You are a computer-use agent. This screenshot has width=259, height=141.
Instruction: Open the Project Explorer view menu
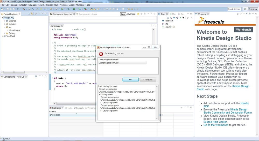click(40, 14)
